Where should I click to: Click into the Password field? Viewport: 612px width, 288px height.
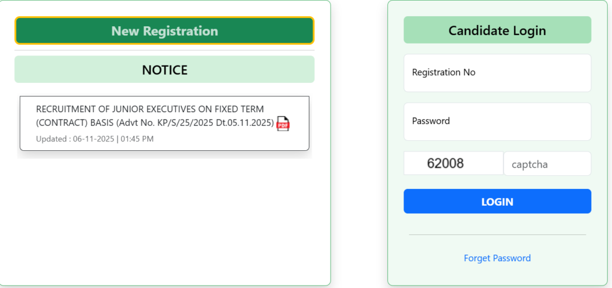coord(497,121)
